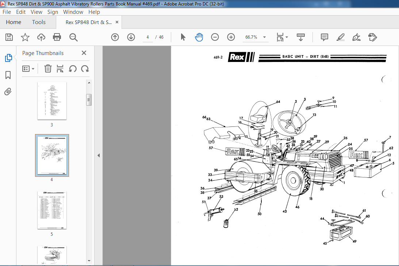Zoom out with the minus circle
Screen dimensions: 399x266
point(215,37)
